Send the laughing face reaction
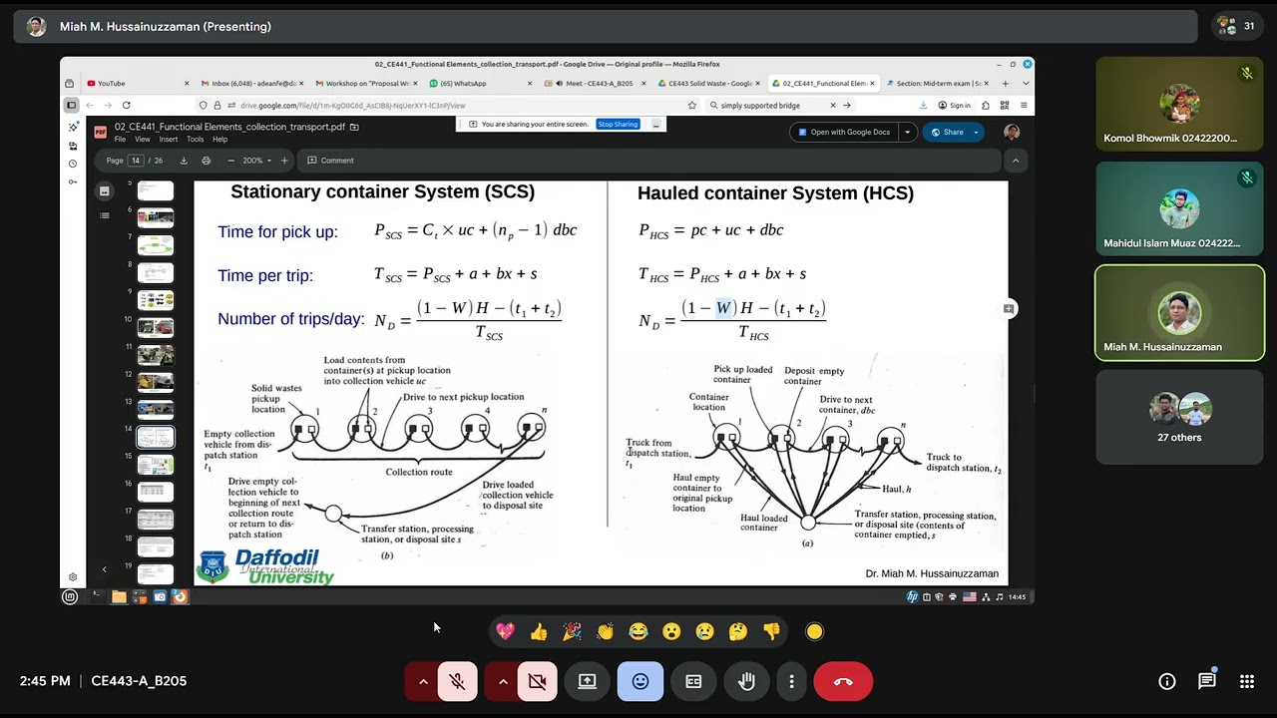This screenshot has height=718, width=1277. (x=638, y=631)
